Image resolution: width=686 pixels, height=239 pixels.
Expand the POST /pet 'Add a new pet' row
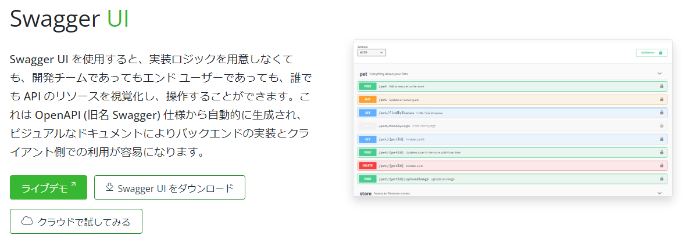coord(512,86)
